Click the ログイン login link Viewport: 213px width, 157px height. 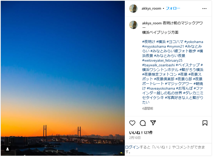pos(132,147)
